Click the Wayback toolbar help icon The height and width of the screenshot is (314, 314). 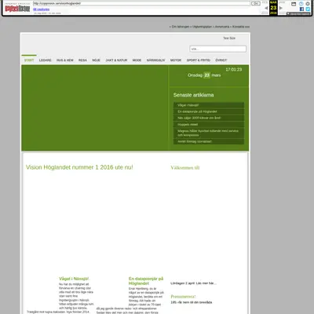301,4
